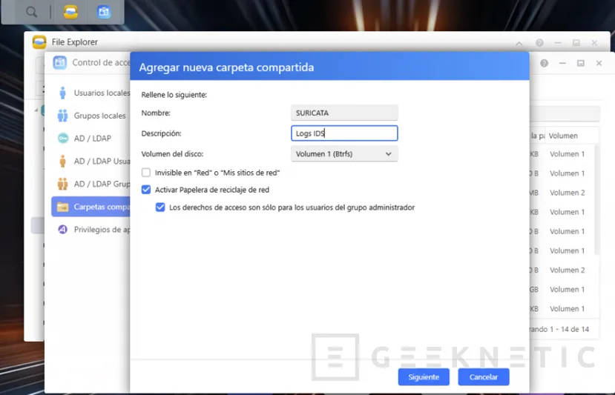Select the Grupos locales sidebar icon
This screenshot has width=615, height=395.
[62, 116]
